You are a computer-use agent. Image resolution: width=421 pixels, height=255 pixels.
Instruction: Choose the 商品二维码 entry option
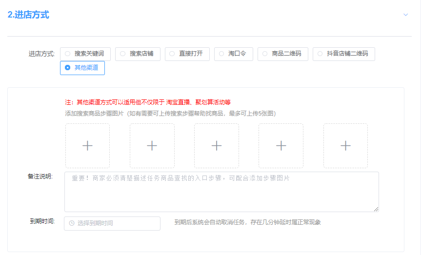282,54
